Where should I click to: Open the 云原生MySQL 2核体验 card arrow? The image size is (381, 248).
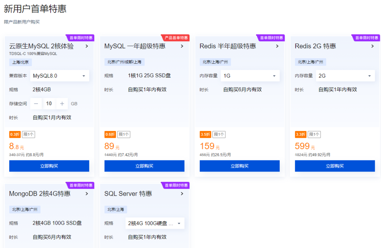point(87,46)
